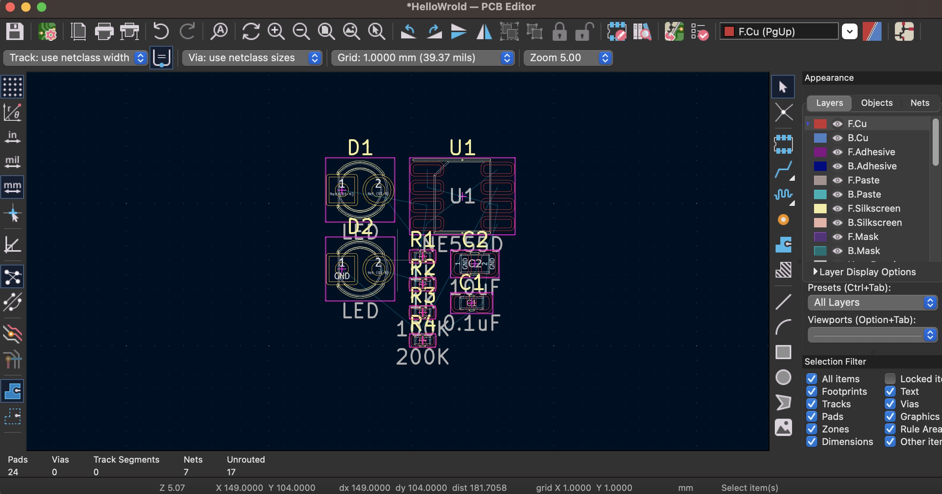Click the Undo last action icon

pos(160,31)
